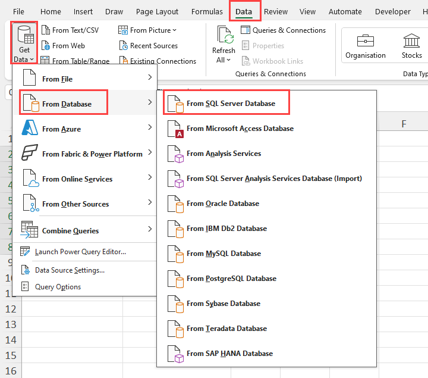Screen dimensions: 428x378
Task: Click the Stocks data type icon
Action: [x=411, y=40]
